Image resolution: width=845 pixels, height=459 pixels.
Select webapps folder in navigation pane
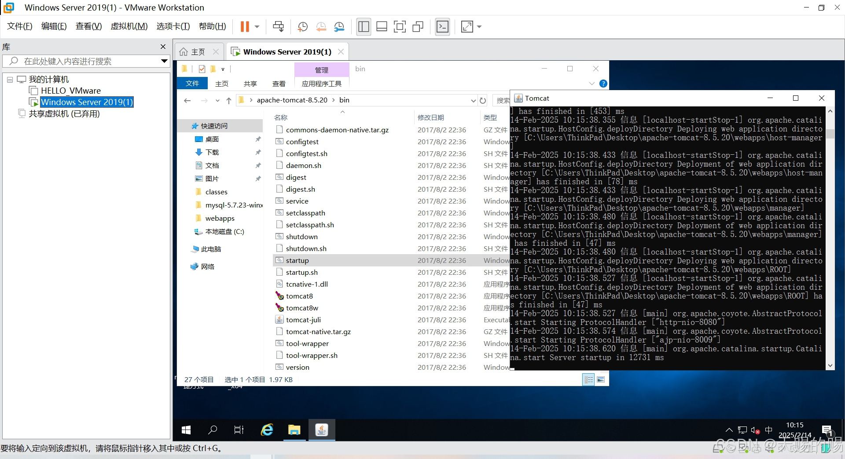coord(220,219)
